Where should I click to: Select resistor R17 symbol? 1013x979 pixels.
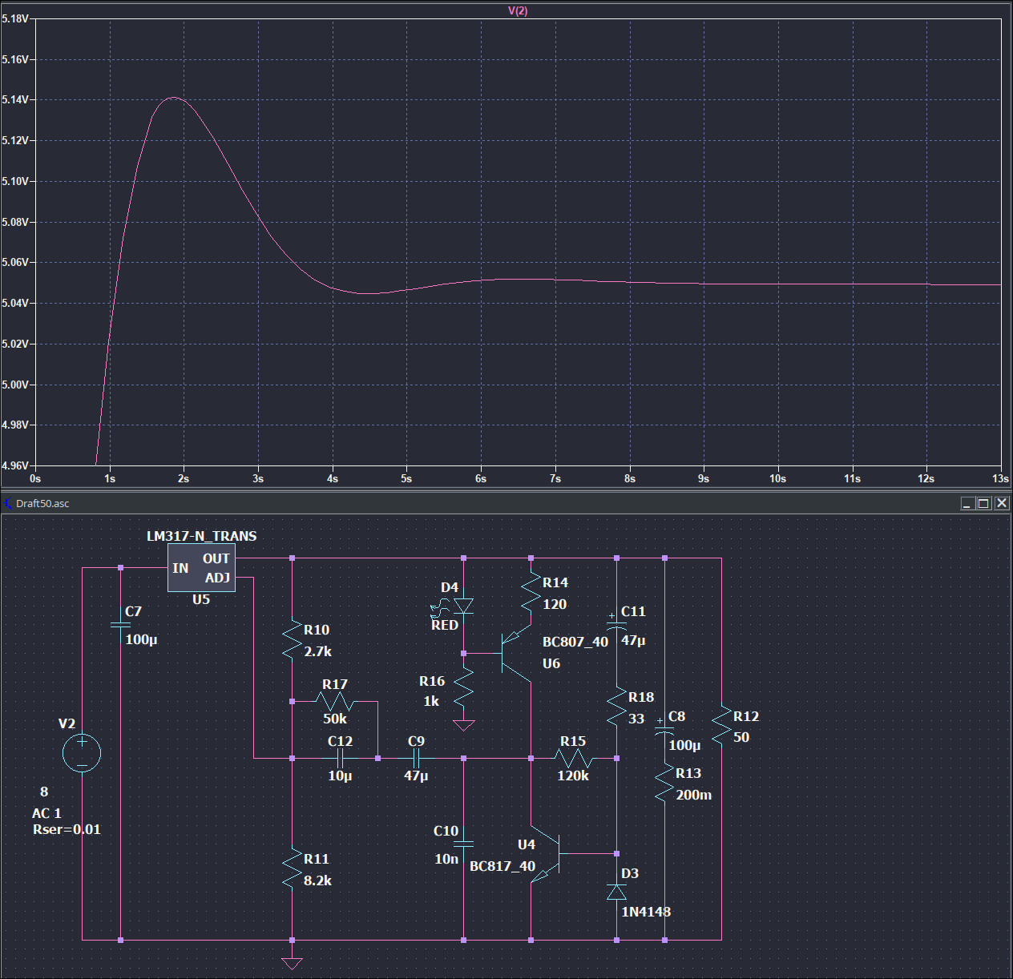334,701
